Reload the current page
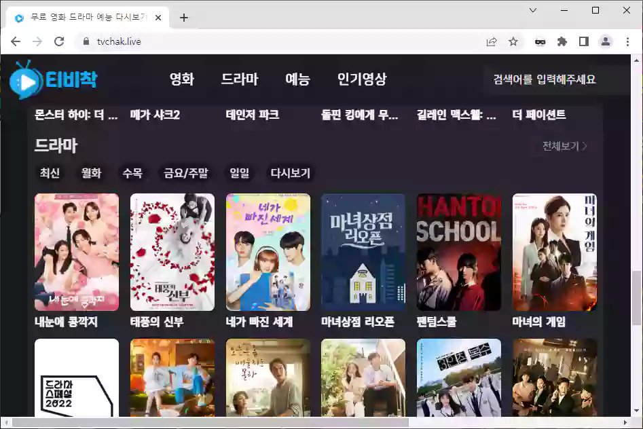Image resolution: width=643 pixels, height=429 pixels. tap(59, 41)
